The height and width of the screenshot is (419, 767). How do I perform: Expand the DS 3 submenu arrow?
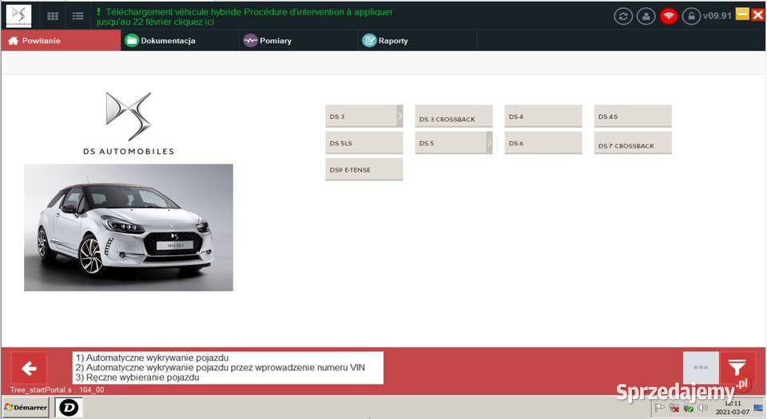[x=399, y=117]
